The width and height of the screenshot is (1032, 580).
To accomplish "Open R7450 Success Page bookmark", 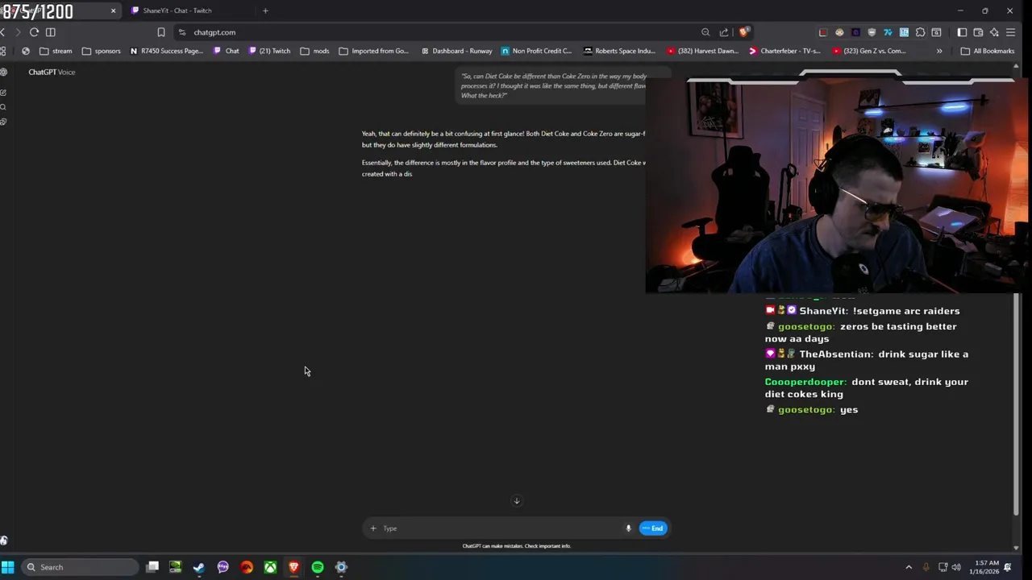I will point(166,51).
